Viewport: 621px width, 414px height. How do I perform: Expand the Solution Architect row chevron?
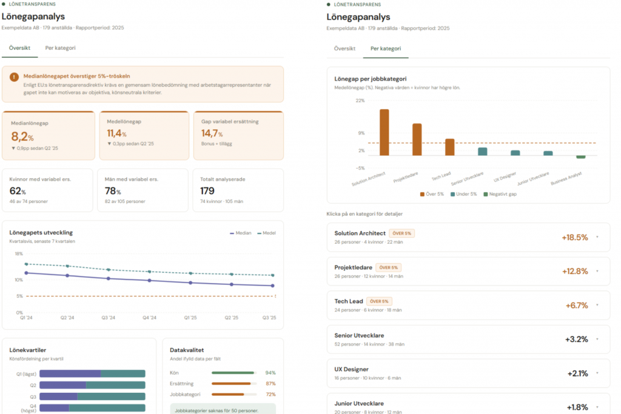[x=597, y=237]
